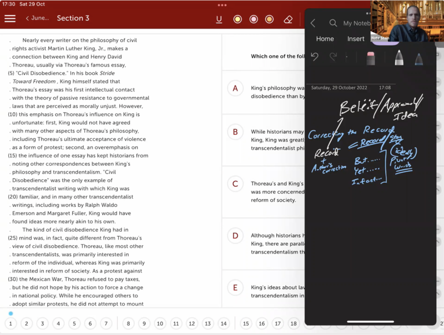
Task: Jump to question 10
Action: [x=160, y=323]
